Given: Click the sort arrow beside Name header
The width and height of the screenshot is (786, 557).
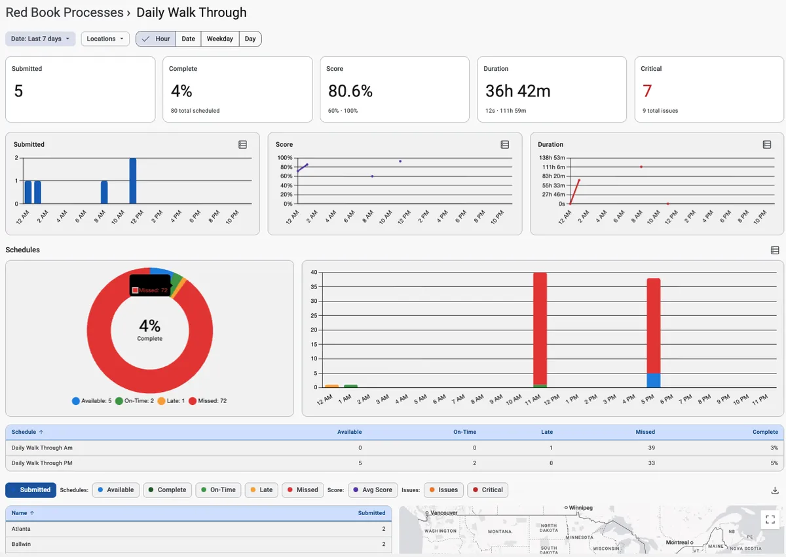Looking at the screenshot, I should pyautogui.click(x=32, y=513).
